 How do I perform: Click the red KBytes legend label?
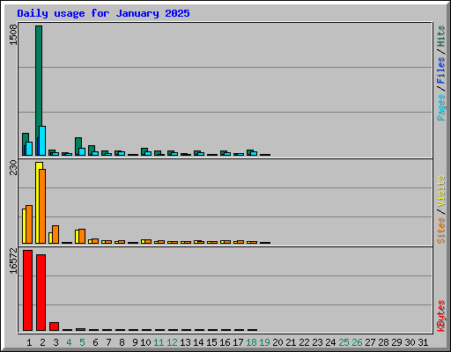[440, 316]
